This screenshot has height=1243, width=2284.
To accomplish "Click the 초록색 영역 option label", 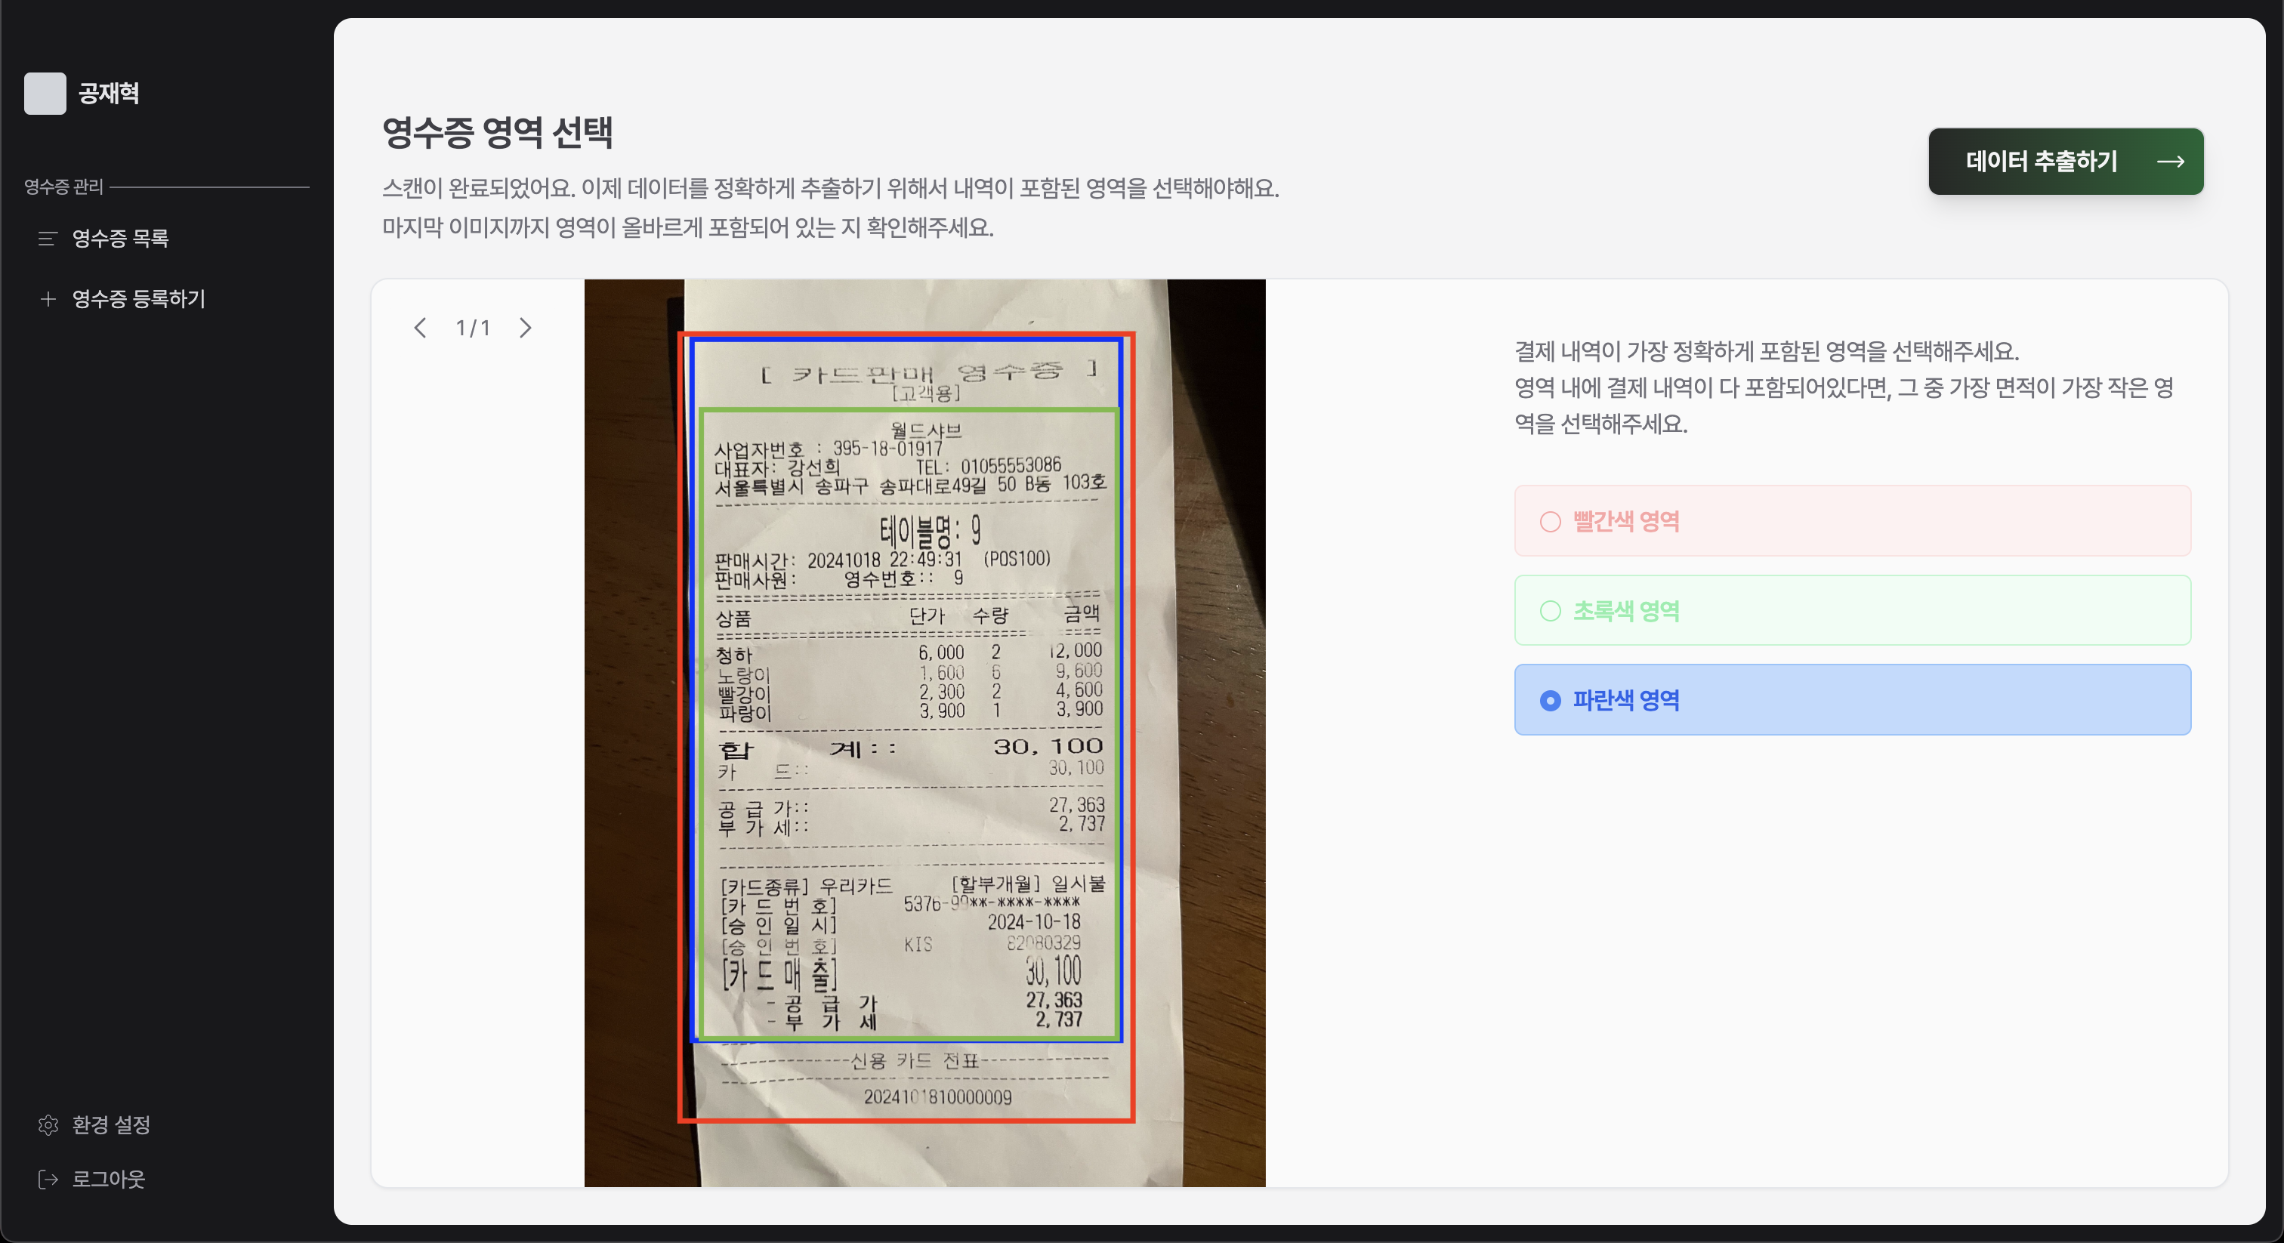I will pyautogui.click(x=1626, y=611).
